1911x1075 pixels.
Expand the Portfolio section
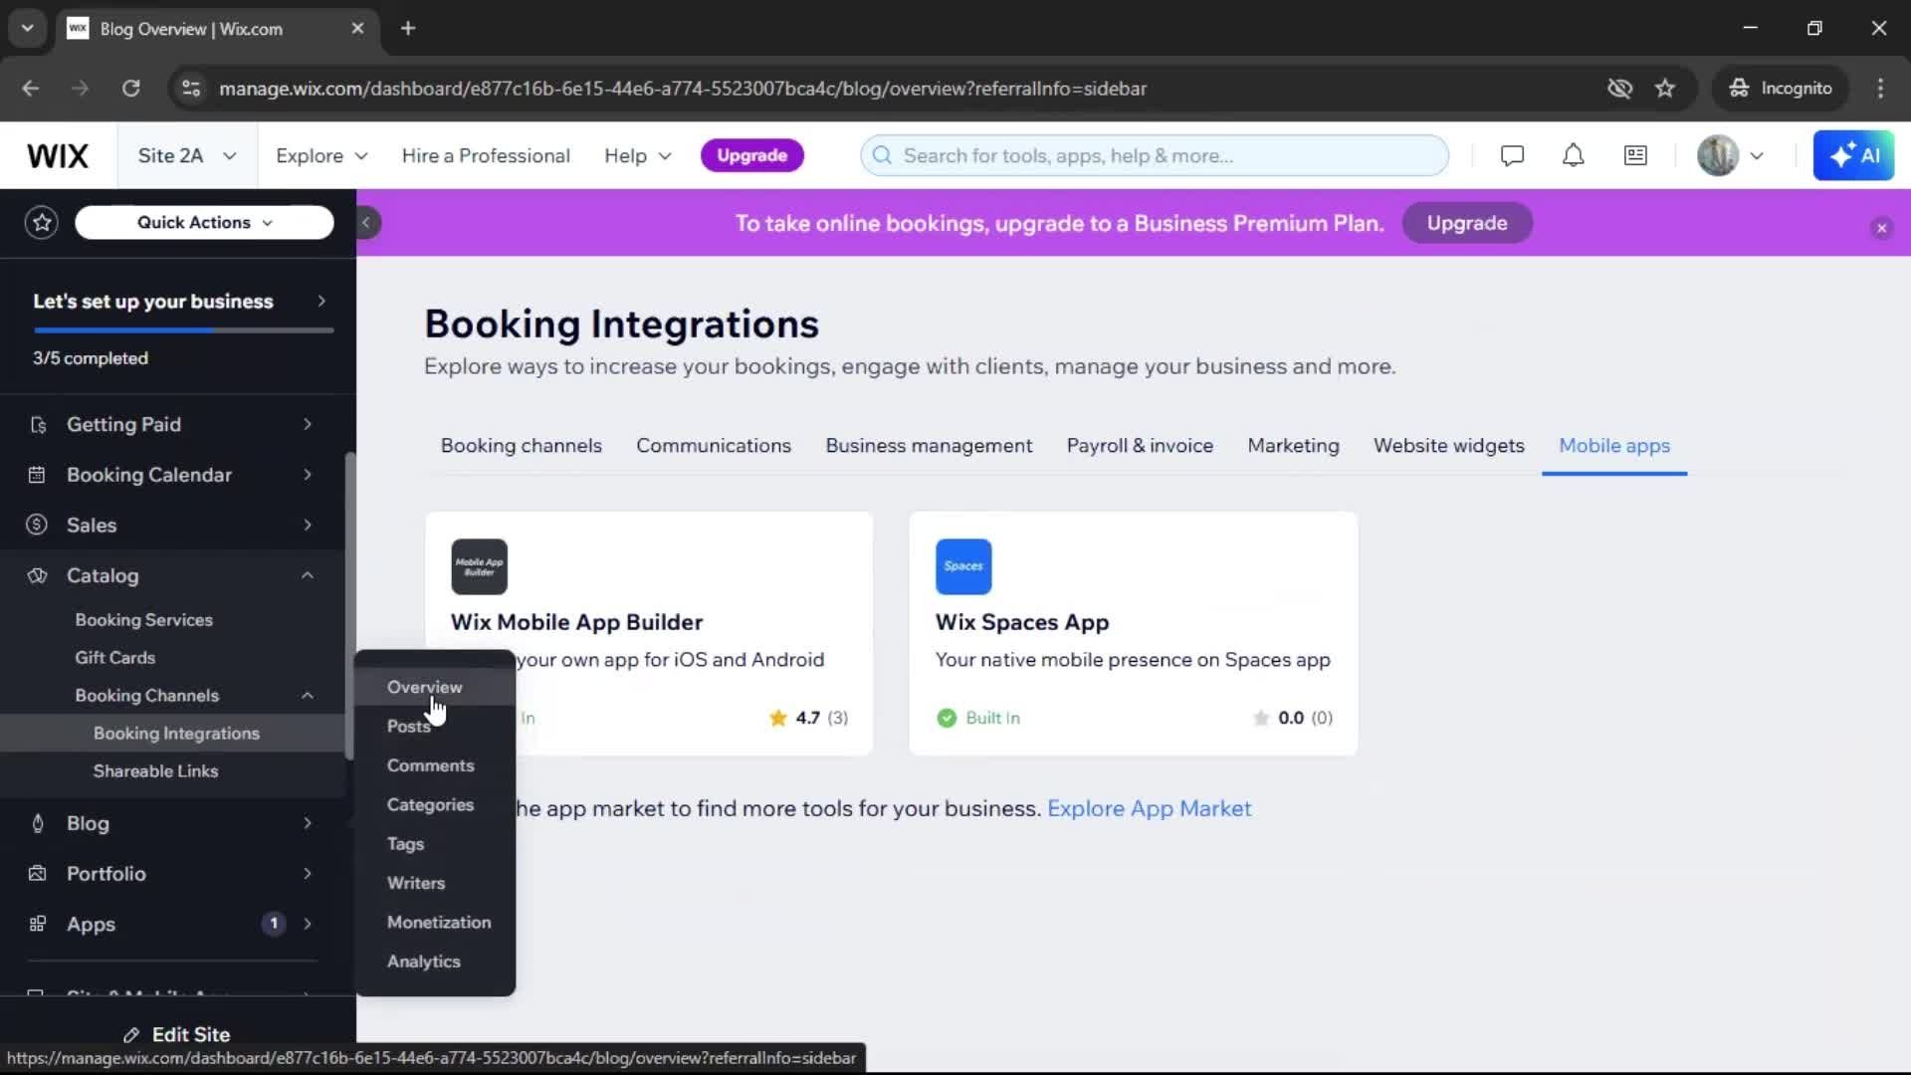pos(308,874)
